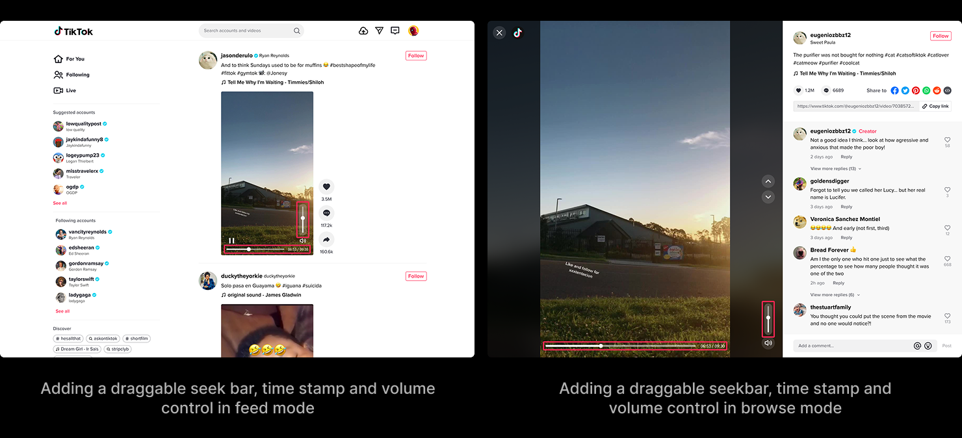Click the Post comment button
Screen dimensions: 962x438
(x=946, y=346)
